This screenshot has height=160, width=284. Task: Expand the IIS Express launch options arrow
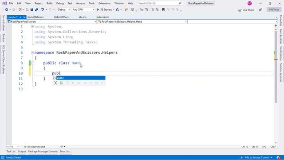click(x=114, y=10)
